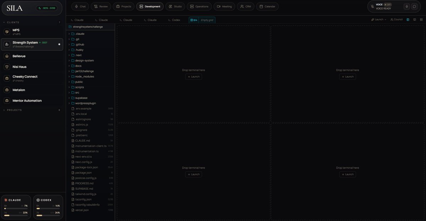This screenshot has width=426, height=221.
Task: Click Launch in the upper-left grid cell
Action: coord(193,76)
